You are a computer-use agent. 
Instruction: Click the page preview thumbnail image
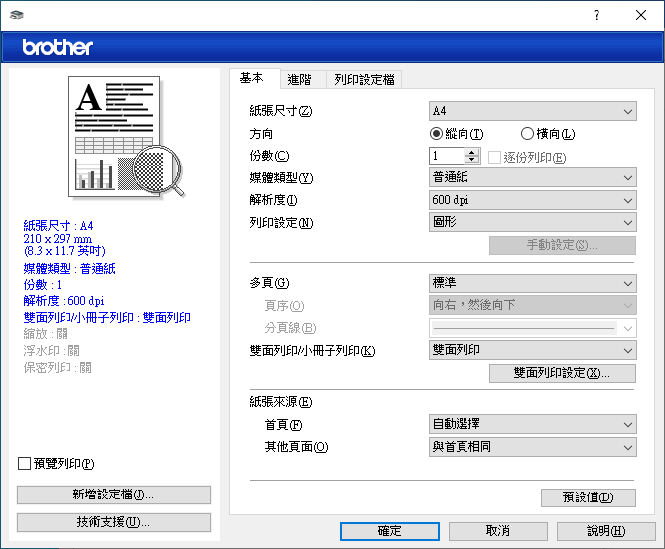pos(126,137)
